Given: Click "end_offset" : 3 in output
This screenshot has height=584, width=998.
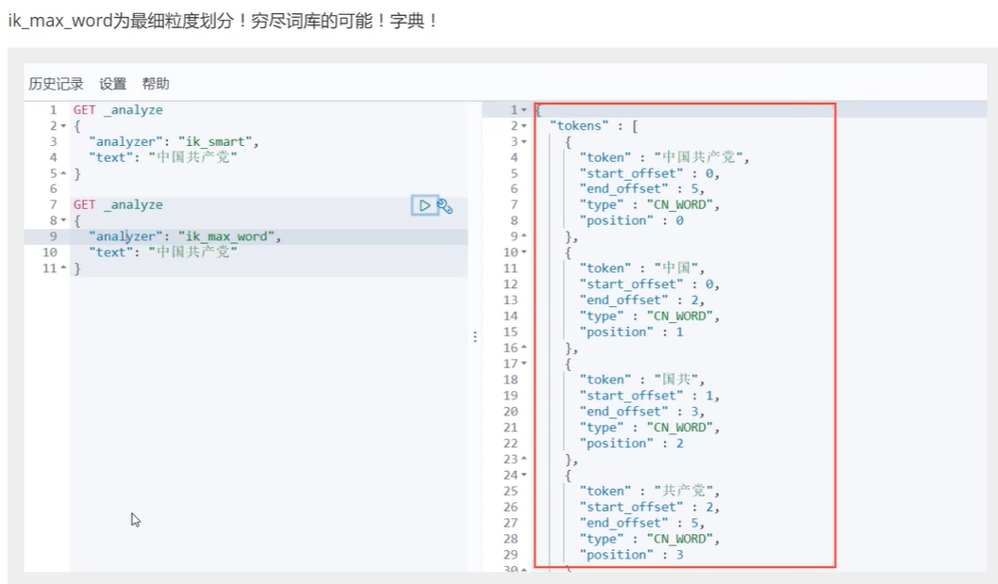Looking at the screenshot, I should (639, 411).
